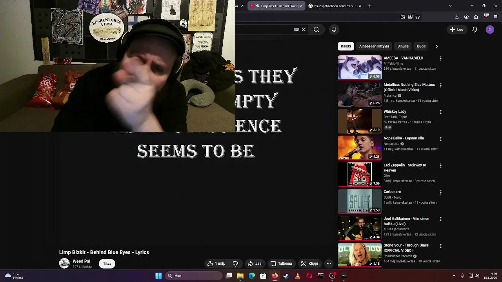The width and height of the screenshot is (502, 282).
Task: Show hidden system tray icons
Action: (x=454, y=276)
